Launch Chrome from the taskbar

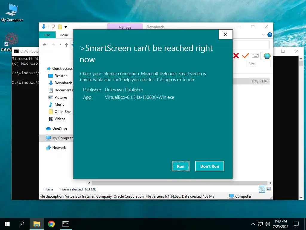(x=51, y=224)
